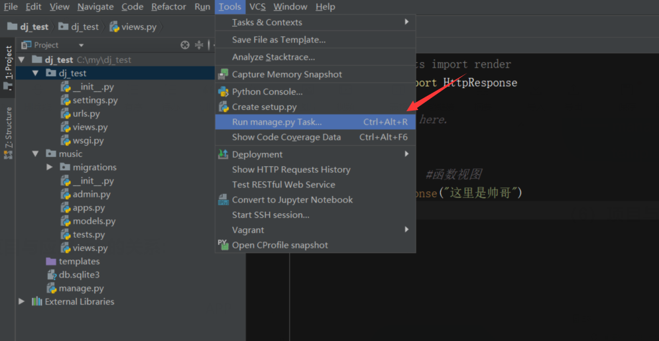Viewport: 659px width, 341px height.
Task: Open the Vagrant submenu
Action: (x=315, y=230)
